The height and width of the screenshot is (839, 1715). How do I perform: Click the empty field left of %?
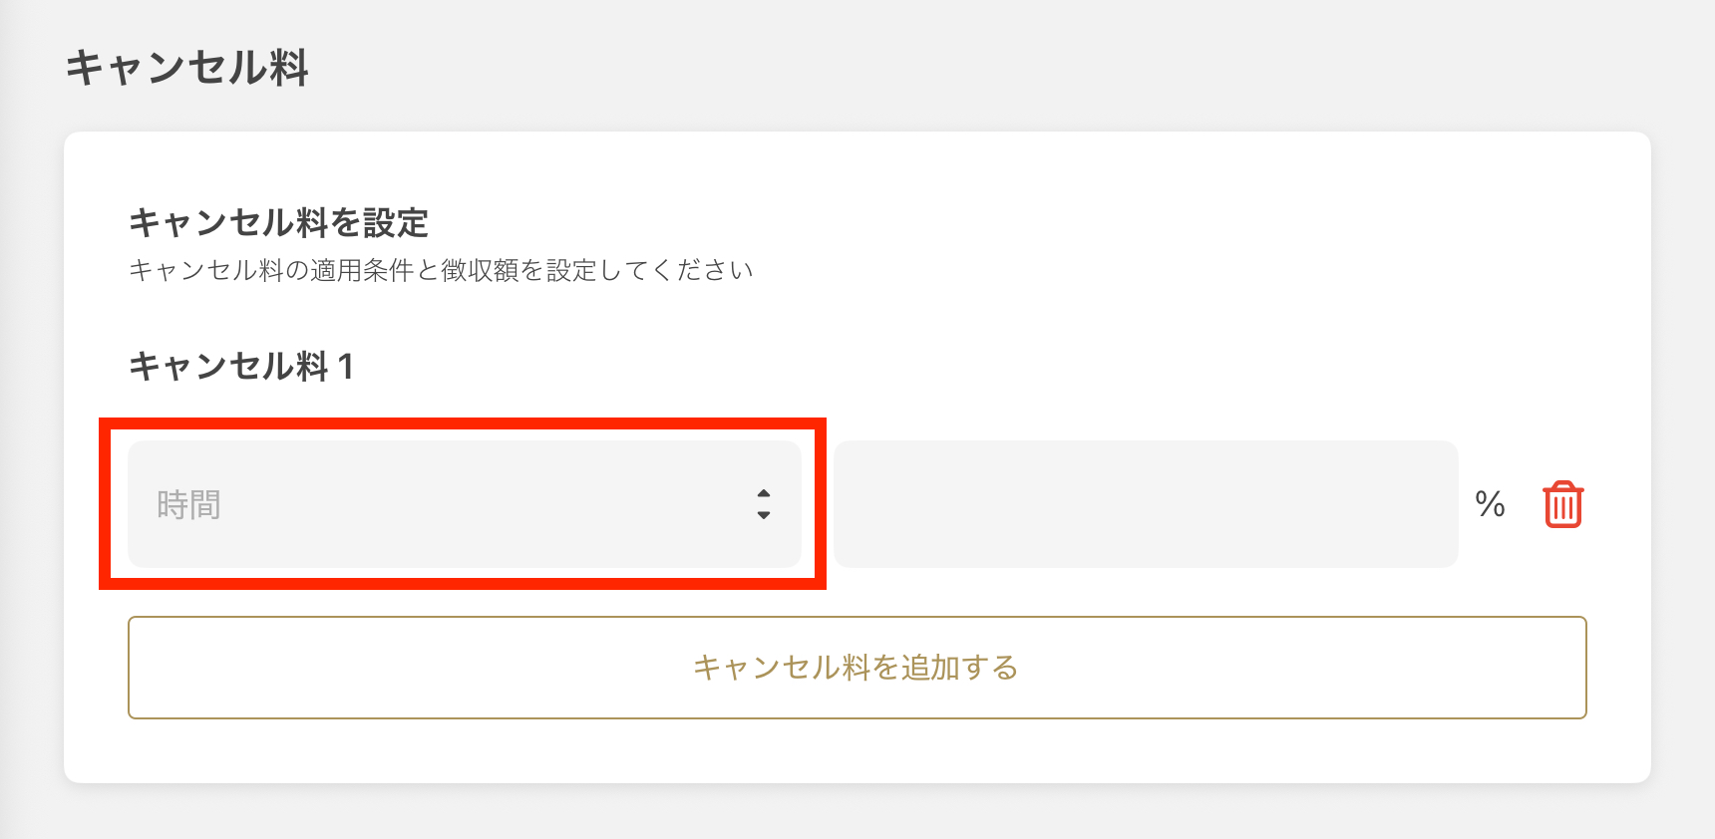click(x=1146, y=504)
